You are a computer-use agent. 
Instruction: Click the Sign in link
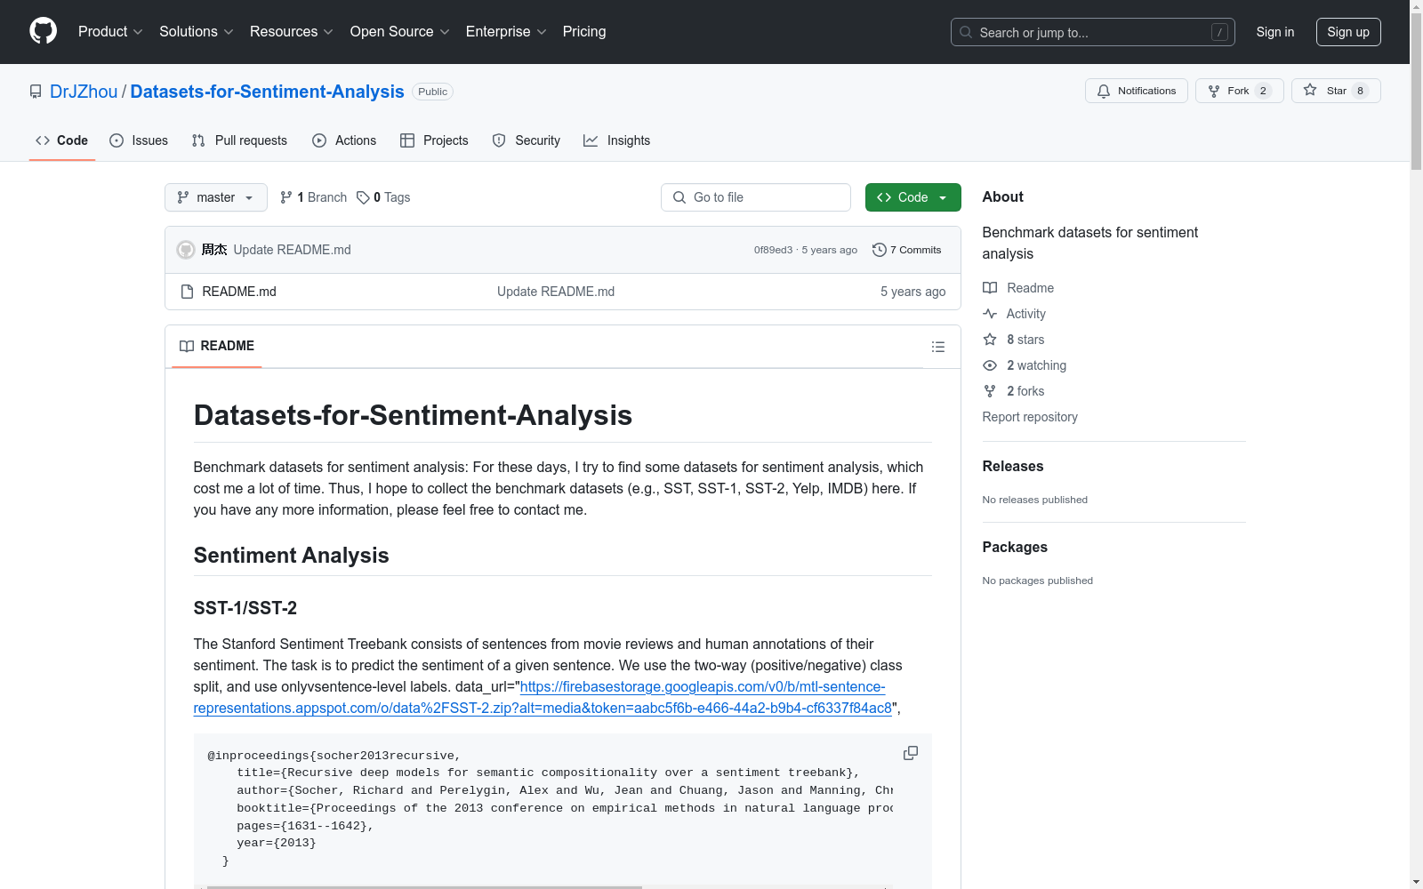(x=1274, y=32)
